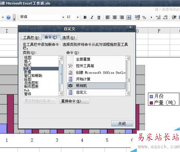Click the category list scrollbar thumb
This screenshot has height=152, width=180.
[61, 74]
